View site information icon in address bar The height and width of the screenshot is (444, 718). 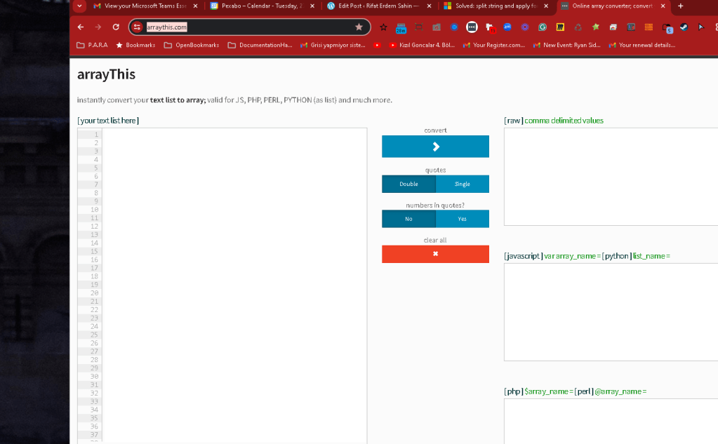[137, 27]
